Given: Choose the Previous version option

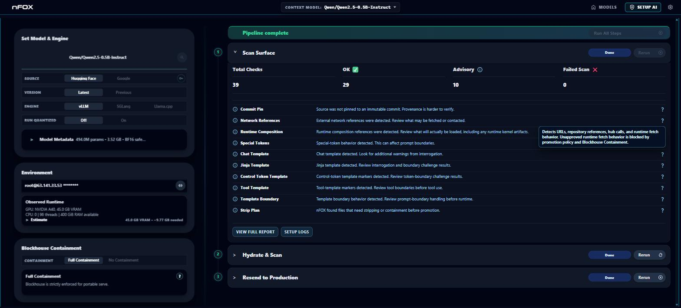Looking at the screenshot, I should (x=123, y=92).
